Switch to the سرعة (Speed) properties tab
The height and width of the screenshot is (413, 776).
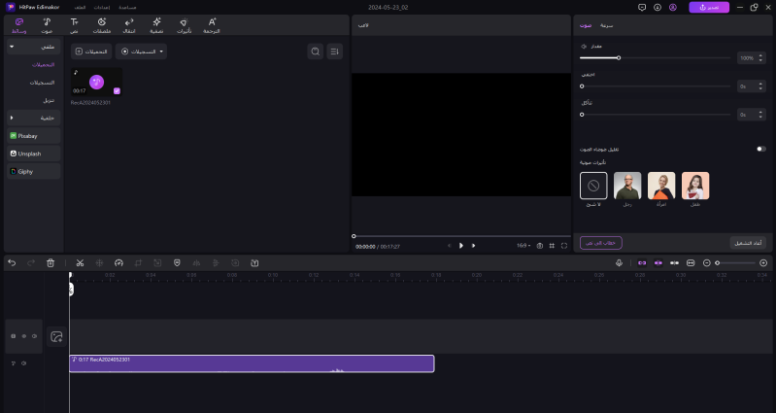tap(606, 25)
